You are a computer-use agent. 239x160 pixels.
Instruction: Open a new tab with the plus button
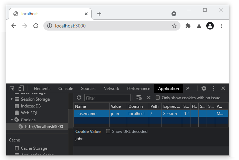click(x=99, y=14)
